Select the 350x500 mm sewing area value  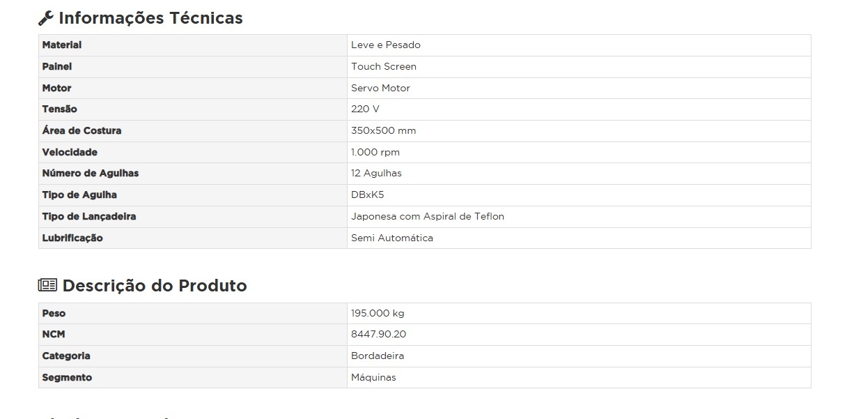(384, 131)
